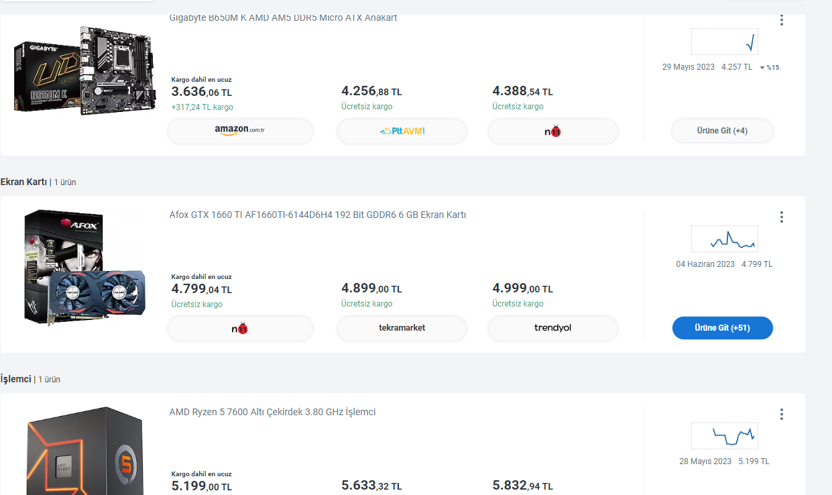The width and height of the screenshot is (832, 495).
Task: Open the Gigabyte motherboard three-dot menu
Action: 782,20
